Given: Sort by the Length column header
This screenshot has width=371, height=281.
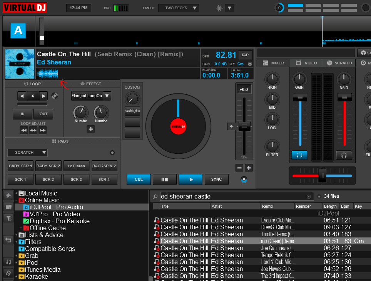Looking at the screenshot, I should tap(331, 206).
